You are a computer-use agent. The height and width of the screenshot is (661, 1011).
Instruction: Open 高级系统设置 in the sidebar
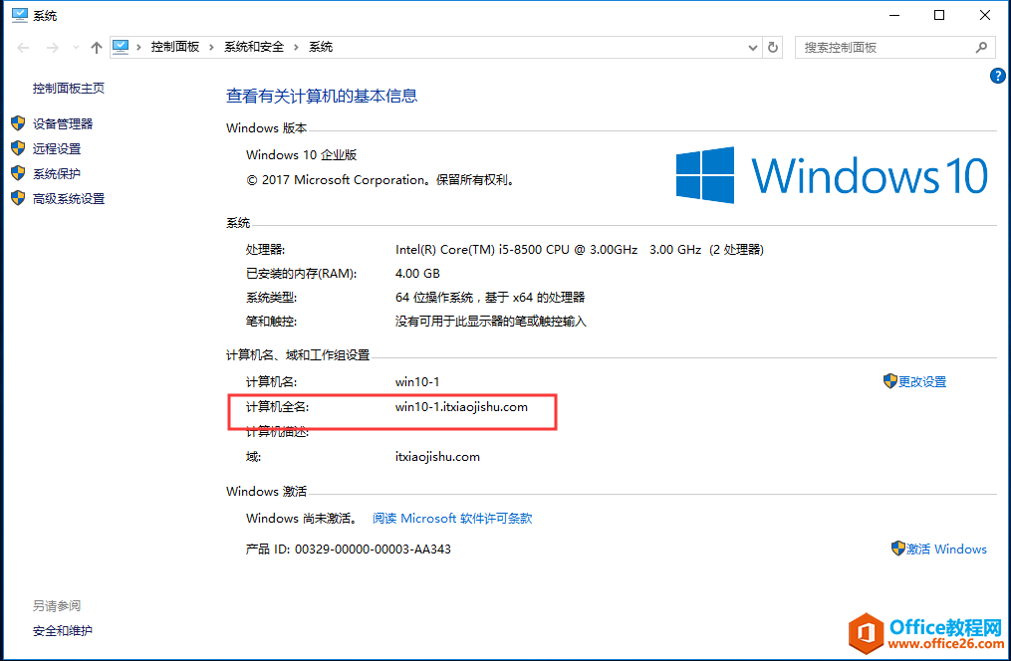[69, 199]
